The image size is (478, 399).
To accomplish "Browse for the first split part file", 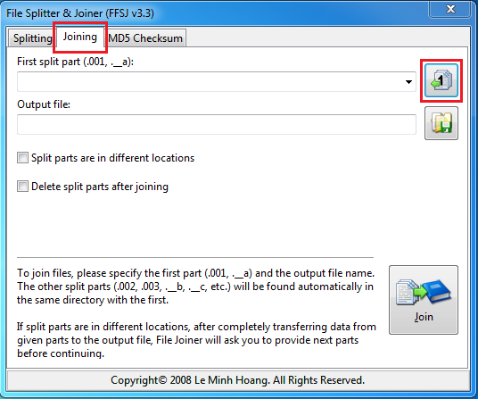I will point(441,80).
